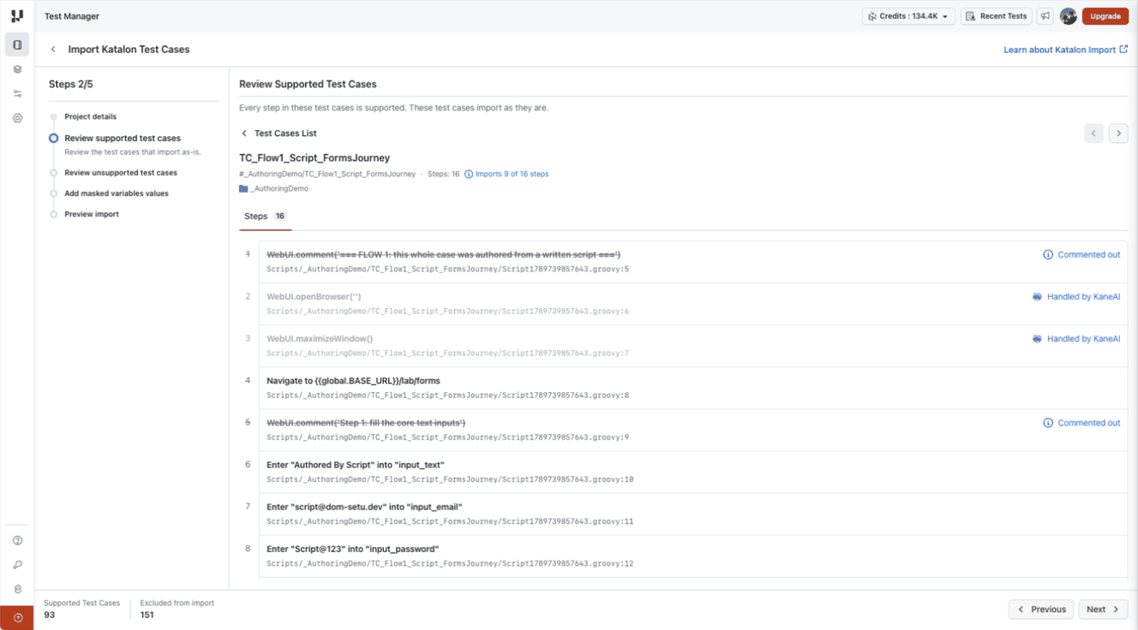Image resolution: width=1138 pixels, height=630 pixels.
Task: Go to next test case chevron
Action: tap(1118, 134)
